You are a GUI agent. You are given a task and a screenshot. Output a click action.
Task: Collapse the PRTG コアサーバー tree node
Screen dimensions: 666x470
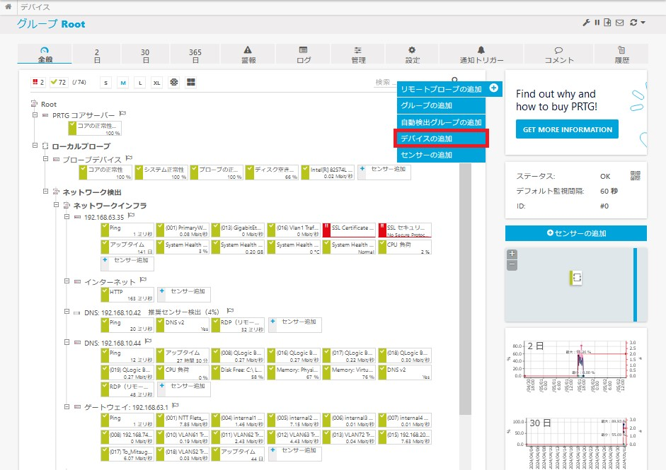tap(35, 115)
